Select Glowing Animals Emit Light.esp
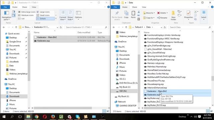 (x=161, y=56)
